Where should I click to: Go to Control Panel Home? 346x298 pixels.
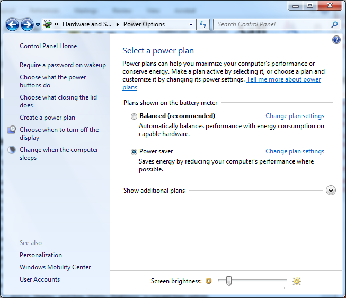click(x=48, y=46)
